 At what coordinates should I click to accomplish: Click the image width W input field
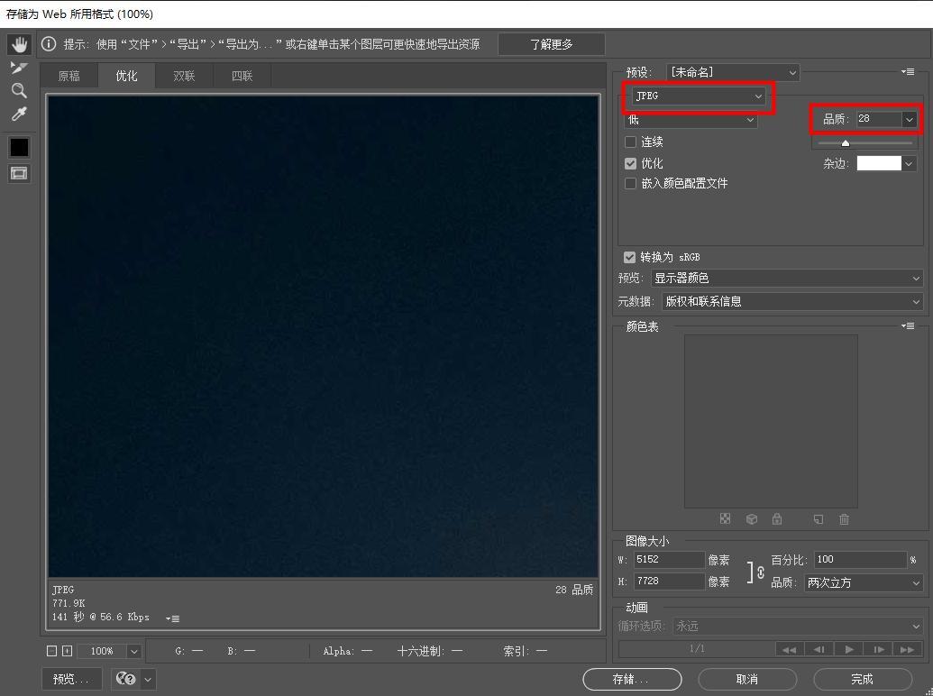668,560
